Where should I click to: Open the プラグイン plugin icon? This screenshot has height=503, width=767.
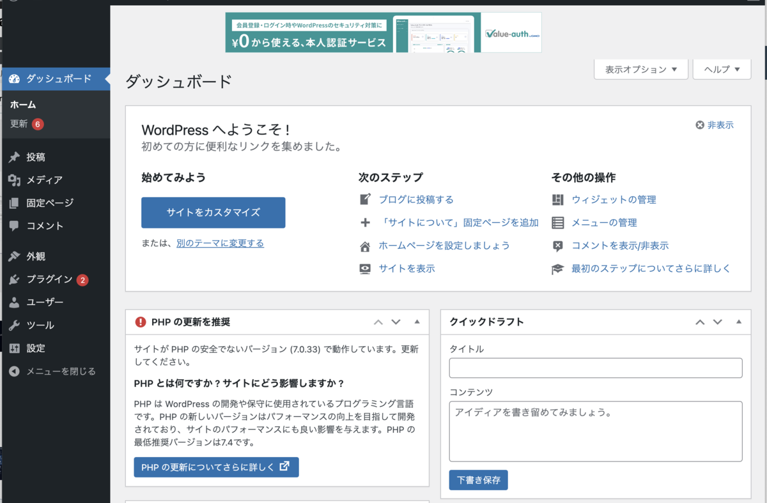point(15,279)
